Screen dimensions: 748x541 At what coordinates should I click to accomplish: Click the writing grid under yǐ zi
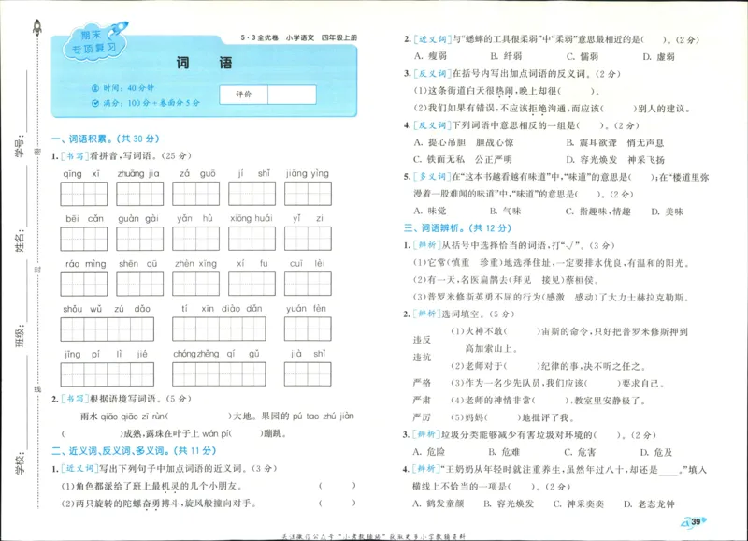point(308,239)
